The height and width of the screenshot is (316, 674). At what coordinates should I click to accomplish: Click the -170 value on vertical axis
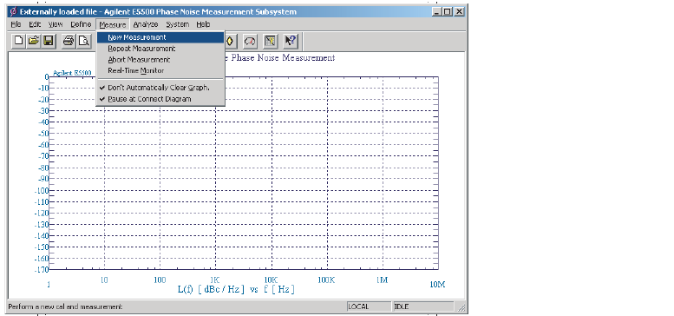(x=42, y=270)
